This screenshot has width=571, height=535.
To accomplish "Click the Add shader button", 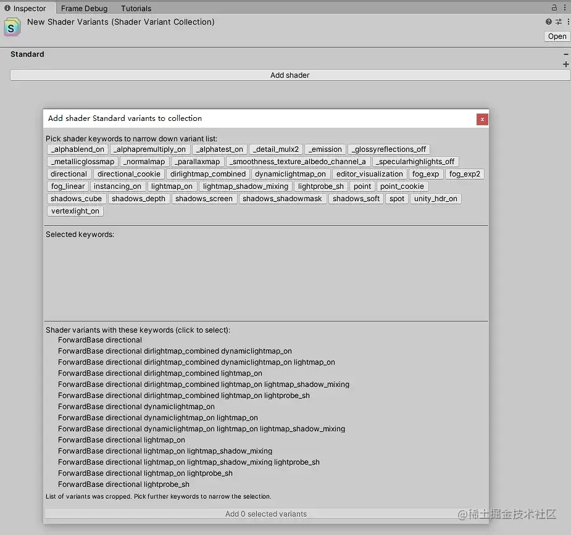I will (290, 75).
